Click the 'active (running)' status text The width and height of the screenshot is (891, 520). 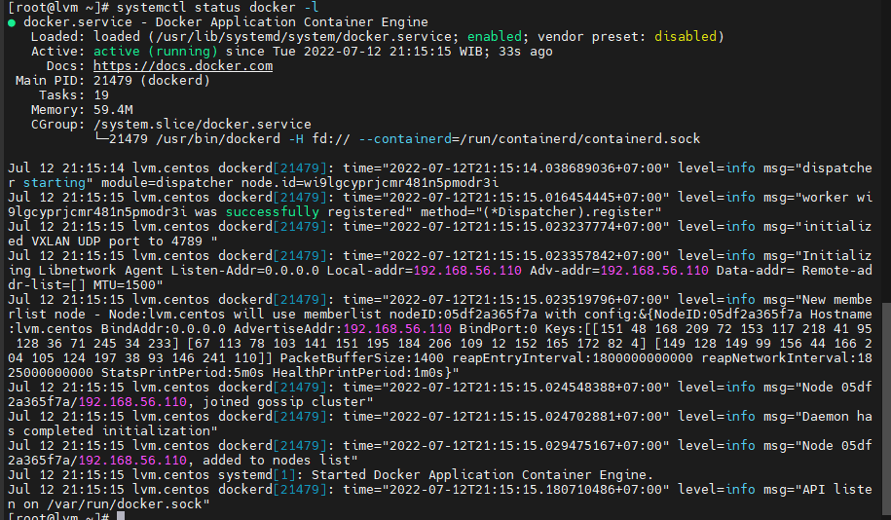[156, 52]
